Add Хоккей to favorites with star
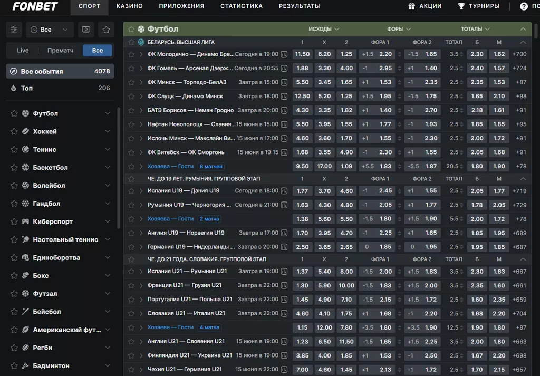This screenshot has width=540, height=376. tap(14, 132)
